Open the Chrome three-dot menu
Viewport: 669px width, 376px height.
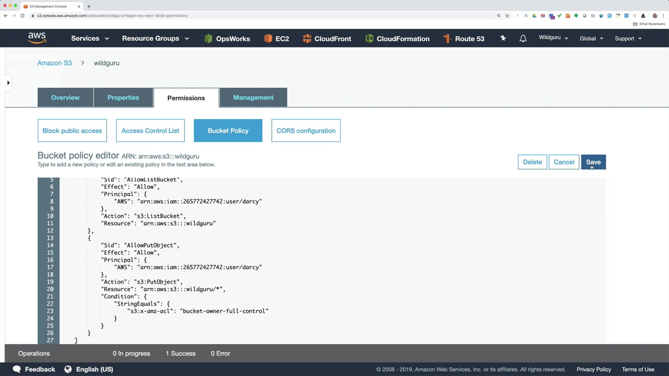tap(663, 16)
